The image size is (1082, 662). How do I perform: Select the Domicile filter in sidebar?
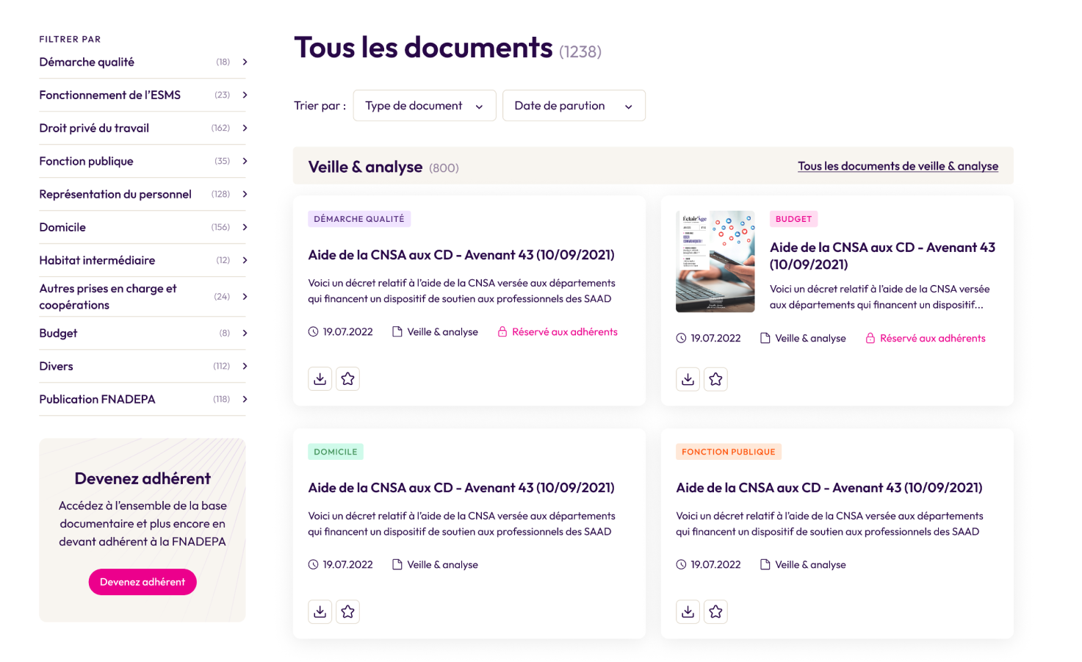62,227
